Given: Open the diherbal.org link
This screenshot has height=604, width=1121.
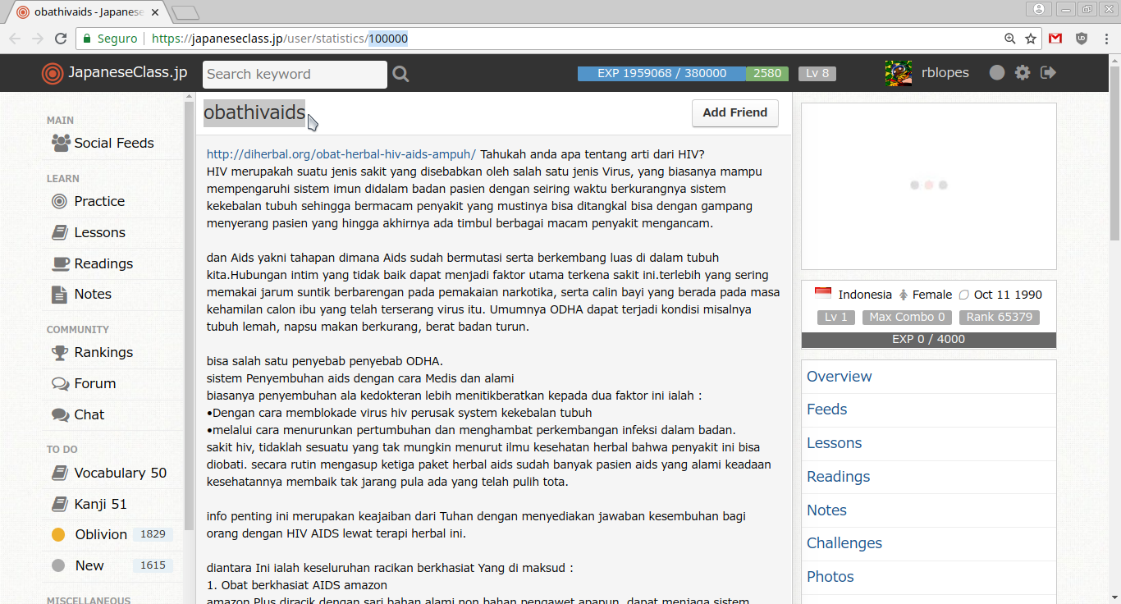Looking at the screenshot, I should tap(341, 154).
